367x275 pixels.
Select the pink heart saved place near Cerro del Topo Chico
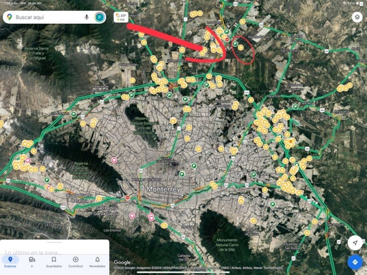click(x=114, y=160)
